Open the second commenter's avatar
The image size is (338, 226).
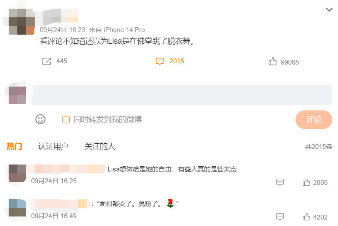(x=17, y=208)
